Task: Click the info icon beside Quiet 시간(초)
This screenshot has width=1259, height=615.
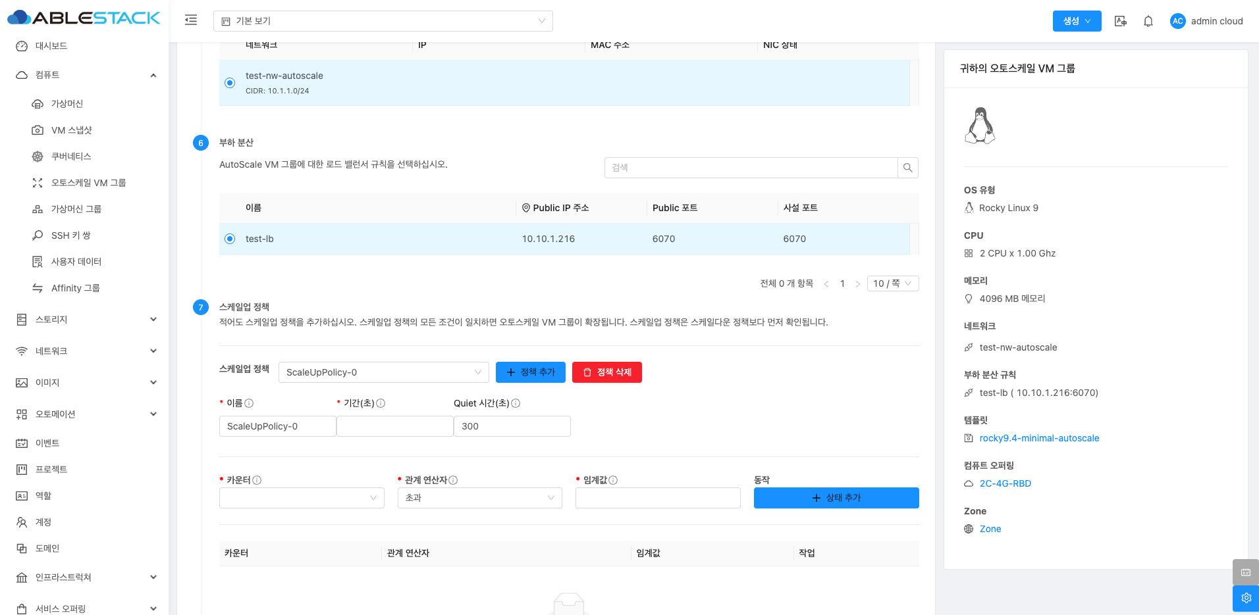Action: point(516,403)
